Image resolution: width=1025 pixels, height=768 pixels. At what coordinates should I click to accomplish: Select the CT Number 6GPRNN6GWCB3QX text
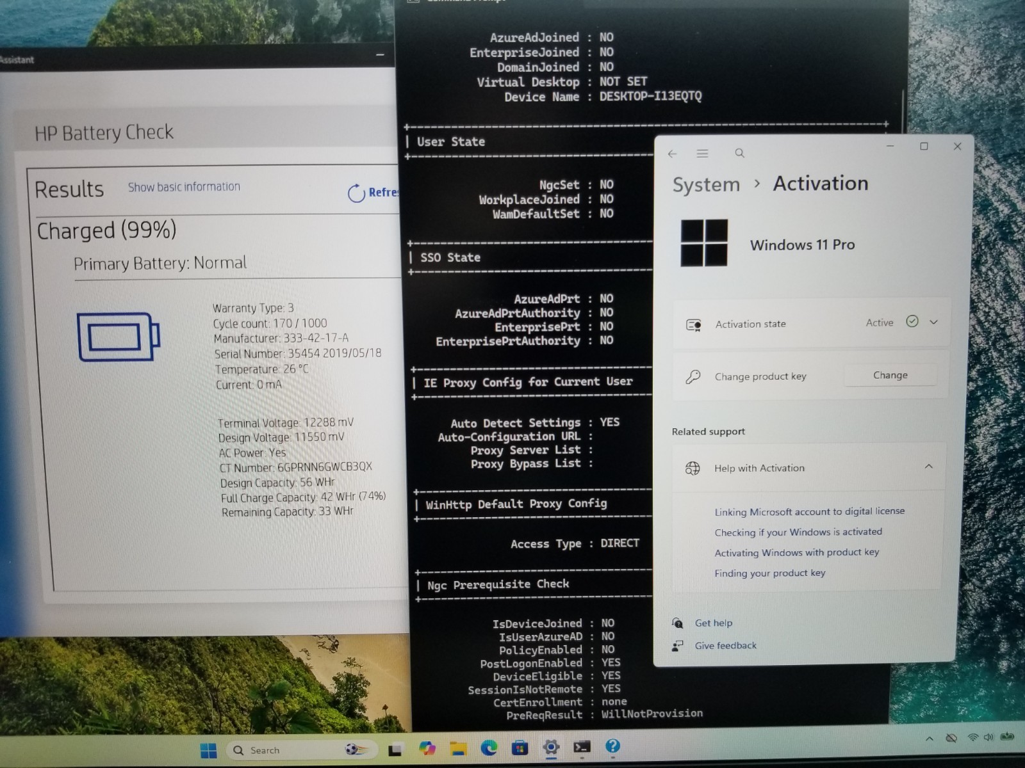tap(295, 467)
